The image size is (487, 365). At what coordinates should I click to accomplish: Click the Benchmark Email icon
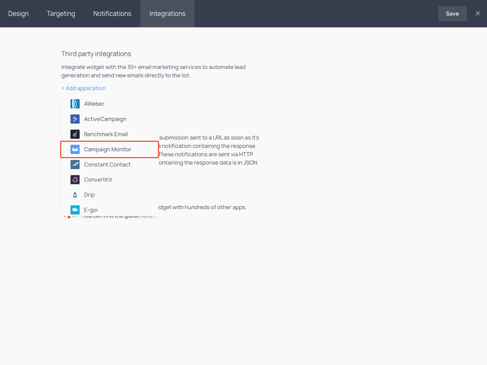pos(75,134)
